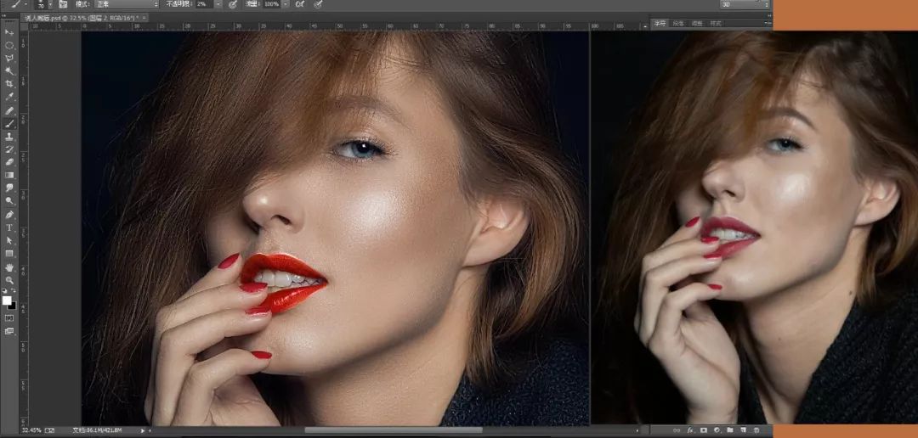Select the Zoom tool
Image resolution: width=918 pixels, height=438 pixels.
[x=8, y=280]
